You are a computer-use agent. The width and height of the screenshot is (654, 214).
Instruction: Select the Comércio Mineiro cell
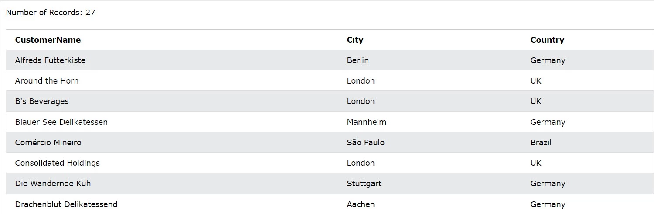48,143
